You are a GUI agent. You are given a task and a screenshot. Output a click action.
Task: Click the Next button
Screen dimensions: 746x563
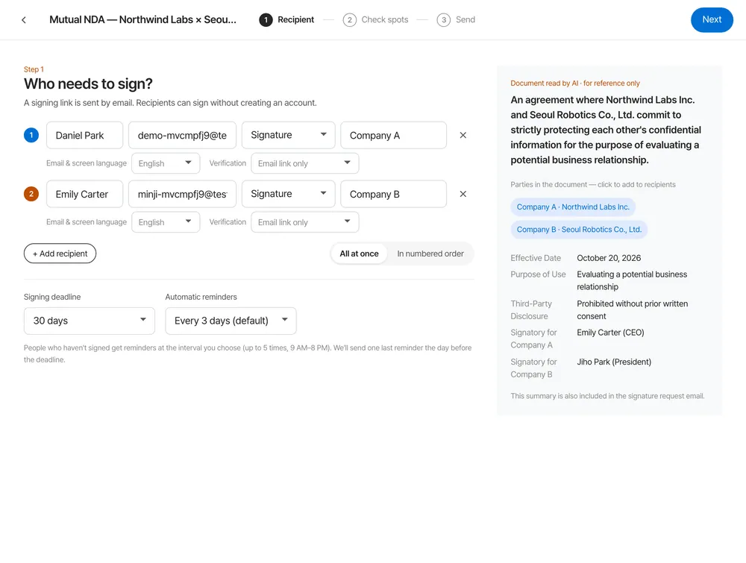(712, 20)
